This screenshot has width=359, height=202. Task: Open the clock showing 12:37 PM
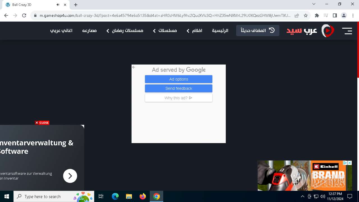point(335,196)
